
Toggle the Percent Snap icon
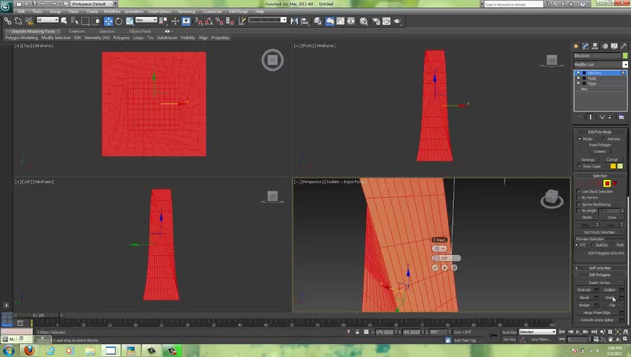click(220, 21)
